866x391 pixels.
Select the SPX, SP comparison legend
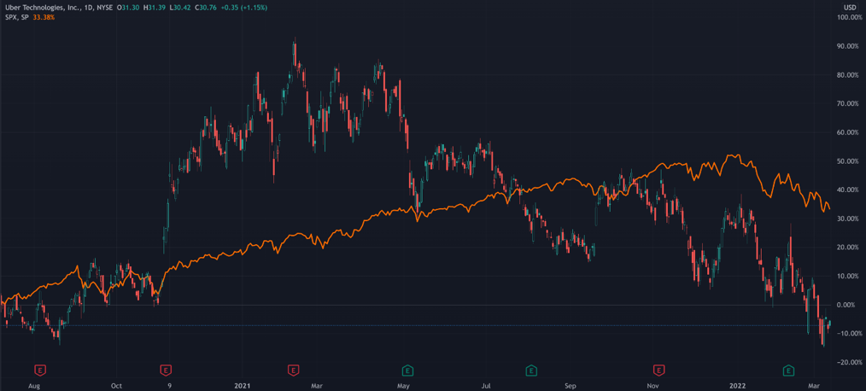click(x=15, y=17)
